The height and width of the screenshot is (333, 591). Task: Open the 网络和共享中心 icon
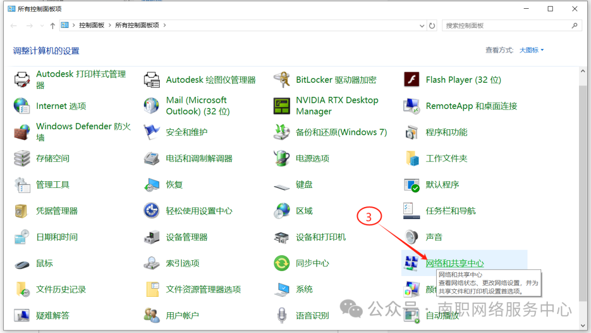(412, 263)
